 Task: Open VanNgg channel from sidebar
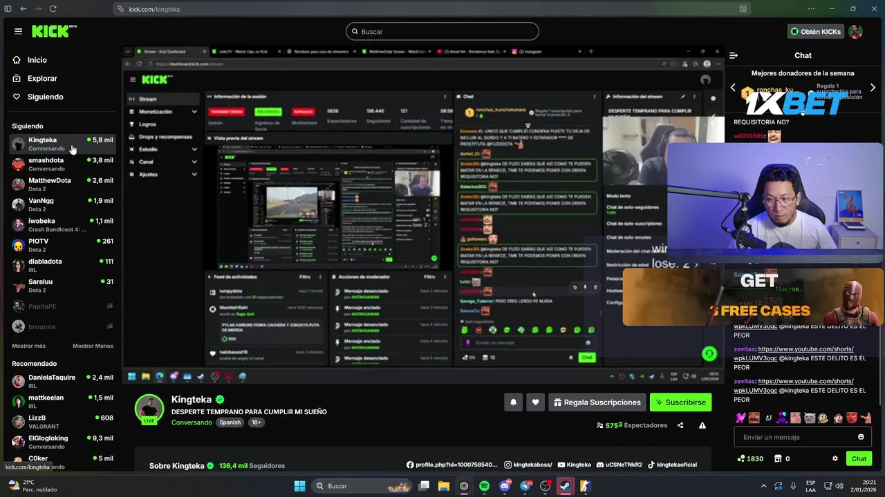coord(62,204)
